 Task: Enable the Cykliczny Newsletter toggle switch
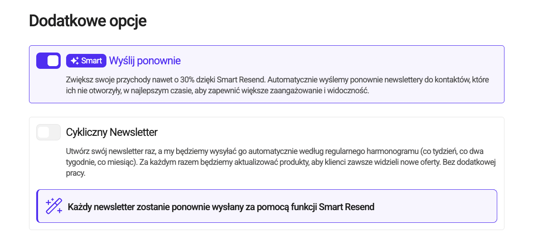tap(48, 132)
